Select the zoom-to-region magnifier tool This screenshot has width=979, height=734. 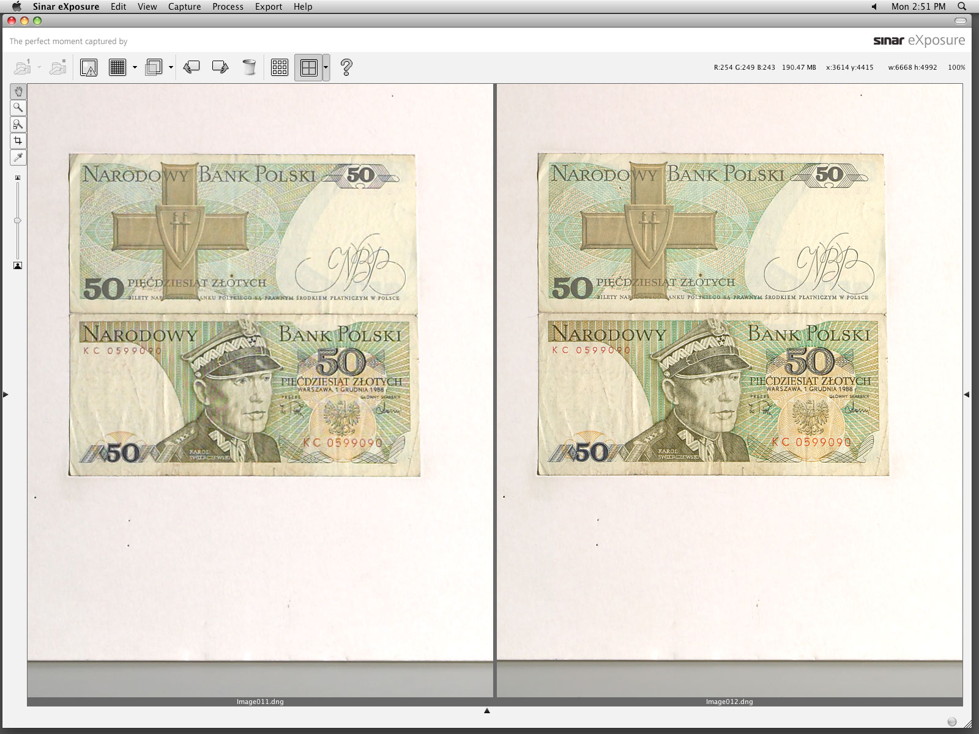pyautogui.click(x=18, y=124)
